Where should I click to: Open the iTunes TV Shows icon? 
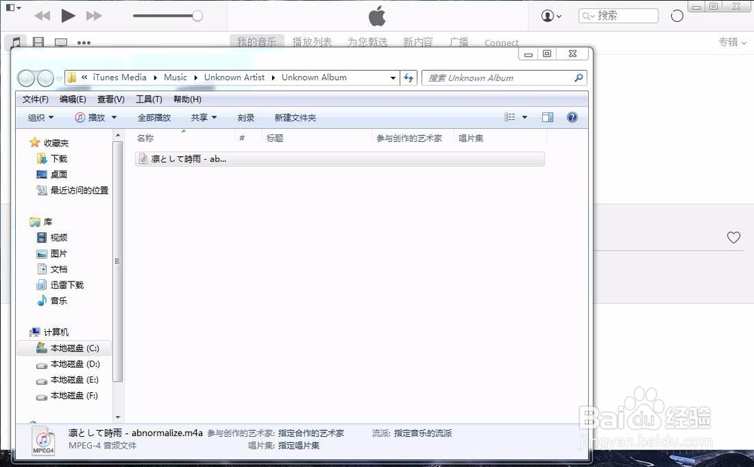pos(61,43)
